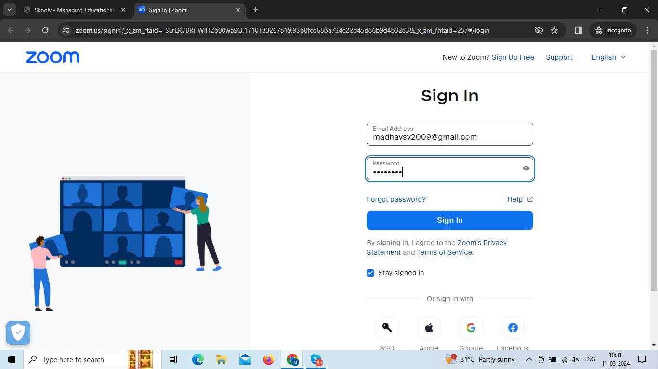
Task: Click the blue Sign In button
Action: tap(450, 221)
